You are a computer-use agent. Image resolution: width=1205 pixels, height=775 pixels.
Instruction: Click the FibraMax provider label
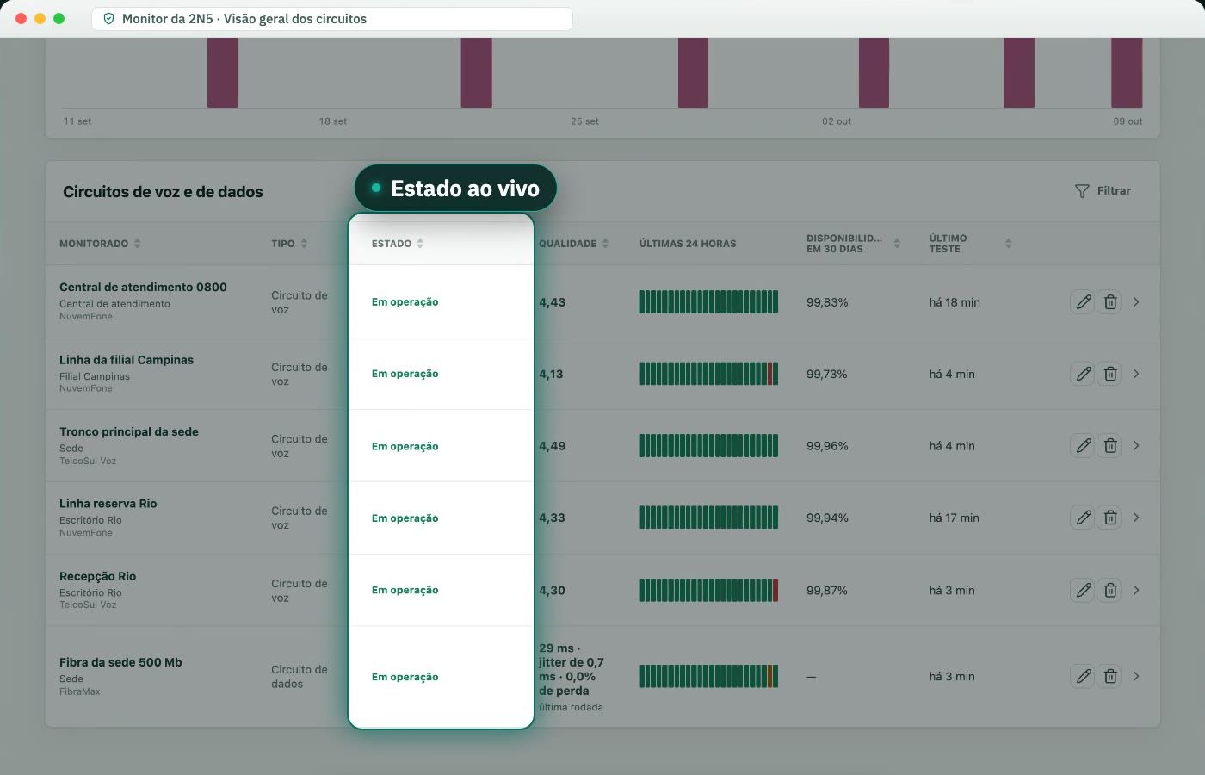(80, 691)
